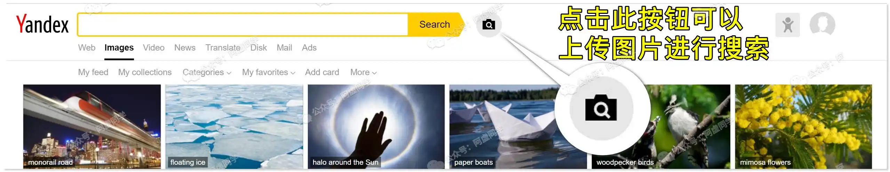Click the yellow Search button
The width and height of the screenshot is (890, 172).
[435, 25]
